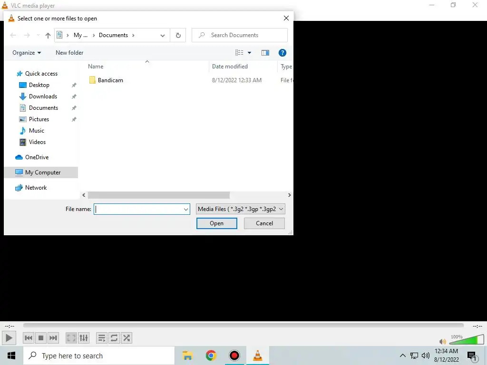487x365 pixels.
Task: Open the Organize menu
Action: pos(27,53)
